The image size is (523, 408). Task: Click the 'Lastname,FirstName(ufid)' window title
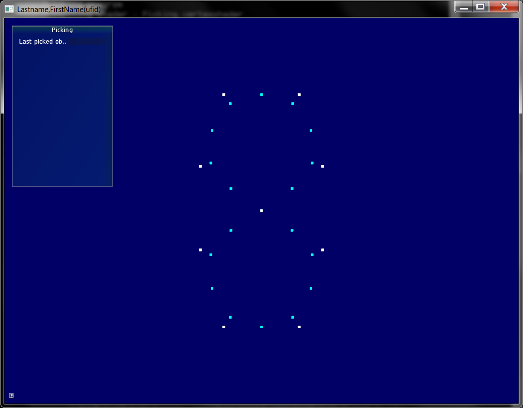(x=59, y=9)
